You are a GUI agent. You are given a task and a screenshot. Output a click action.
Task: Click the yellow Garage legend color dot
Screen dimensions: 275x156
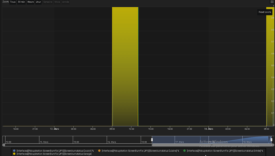(14, 154)
